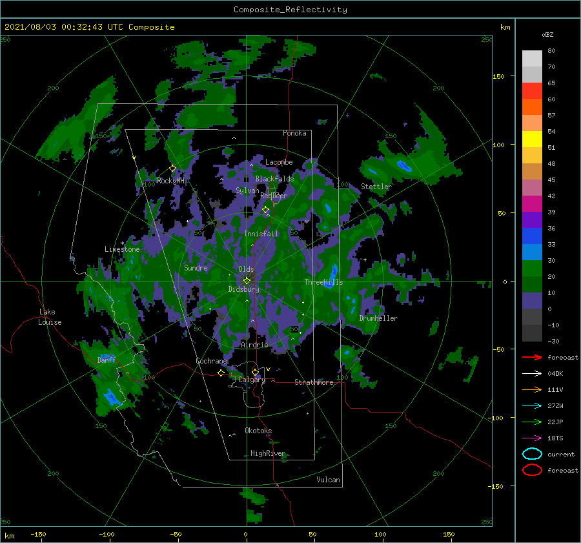Pick the orange swatch between 60 and 57
Viewport: 581px width, 543px height.
[x=532, y=107]
